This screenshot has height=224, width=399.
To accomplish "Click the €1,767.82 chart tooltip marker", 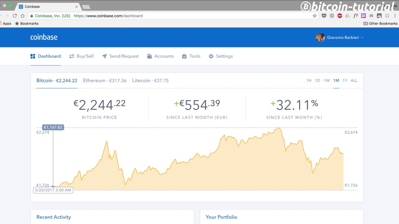I will 53,127.
